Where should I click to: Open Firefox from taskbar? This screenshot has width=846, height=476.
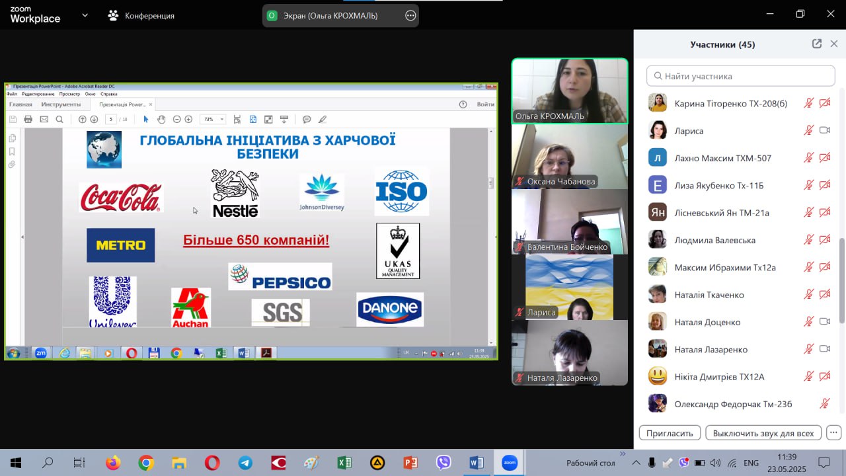113,463
